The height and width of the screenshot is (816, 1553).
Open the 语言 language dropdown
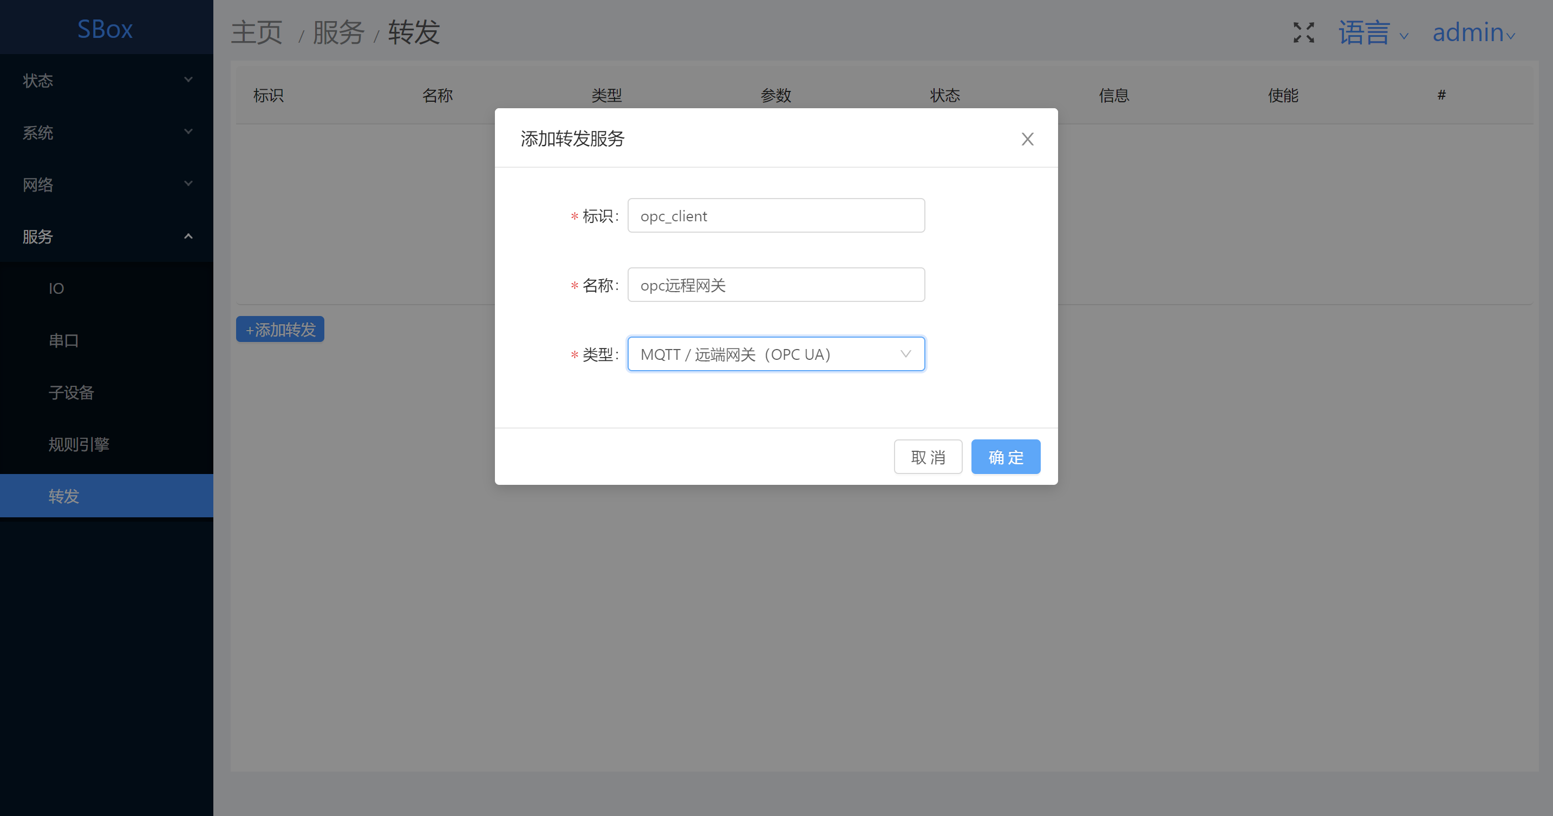(x=1373, y=33)
